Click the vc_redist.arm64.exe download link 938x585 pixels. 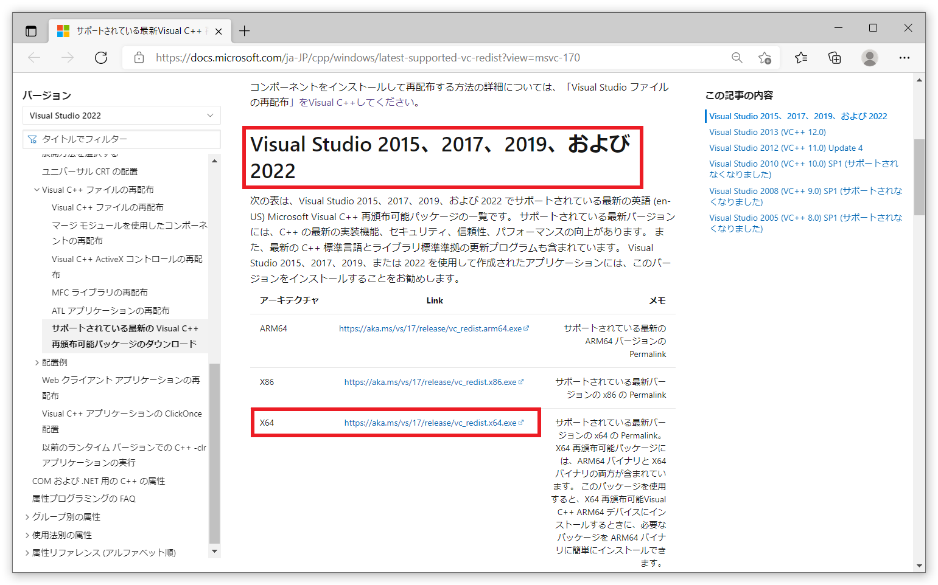tap(430, 328)
